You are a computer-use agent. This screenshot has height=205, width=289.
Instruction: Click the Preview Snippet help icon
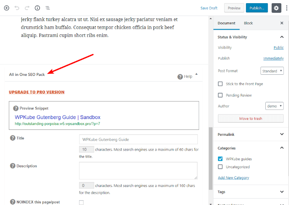[x=16, y=108]
